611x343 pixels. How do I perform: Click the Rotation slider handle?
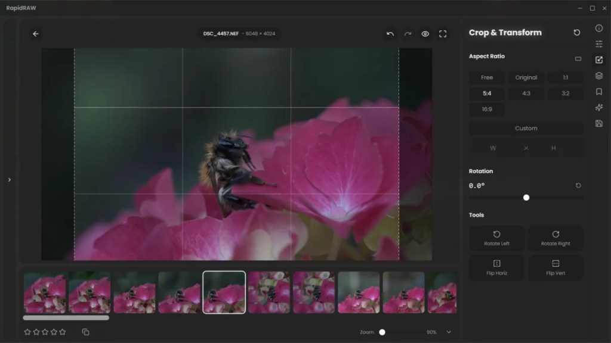coord(526,198)
